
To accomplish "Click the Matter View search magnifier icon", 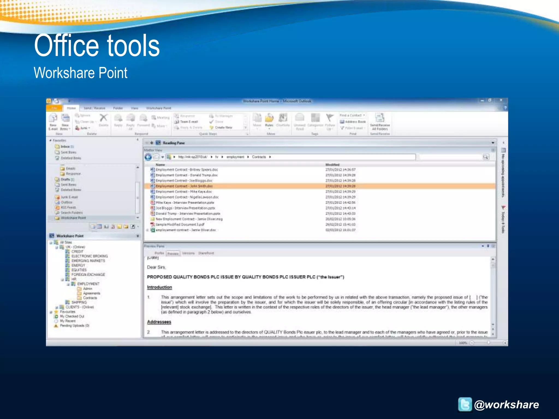I will (x=486, y=157).
